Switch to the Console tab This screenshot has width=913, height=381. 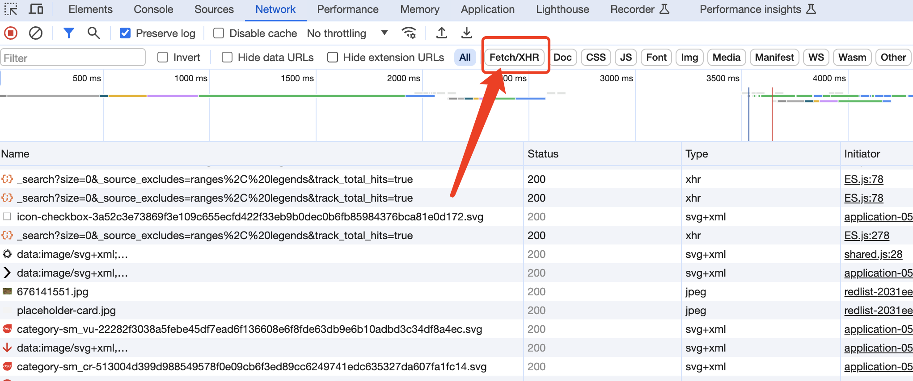(x=153, y=9)
